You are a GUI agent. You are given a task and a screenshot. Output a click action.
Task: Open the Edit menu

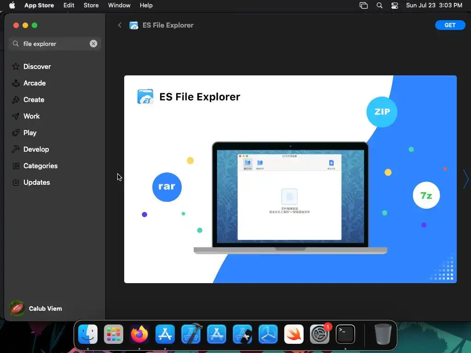tap(69, 6)
